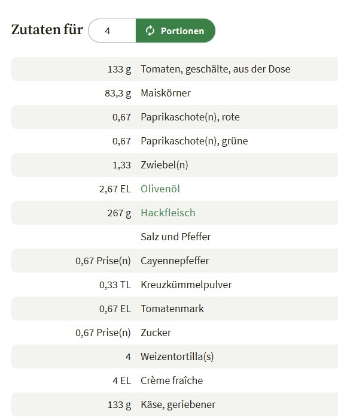Select the Weizentortilla(s) row

pyautogui.click(x=175, y=356)
